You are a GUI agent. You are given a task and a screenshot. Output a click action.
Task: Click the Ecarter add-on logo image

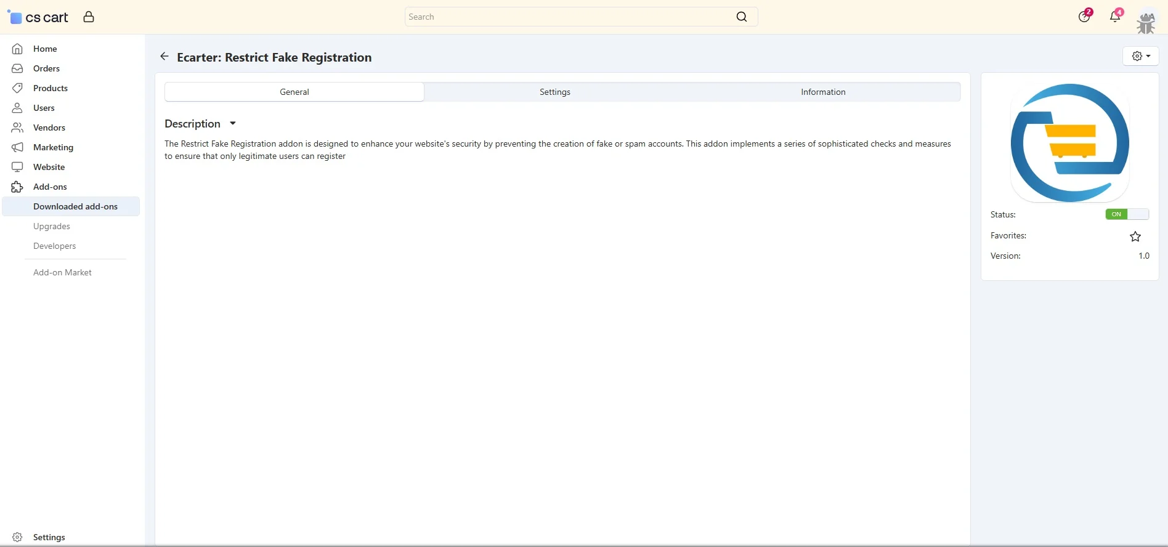[1069, 143]
